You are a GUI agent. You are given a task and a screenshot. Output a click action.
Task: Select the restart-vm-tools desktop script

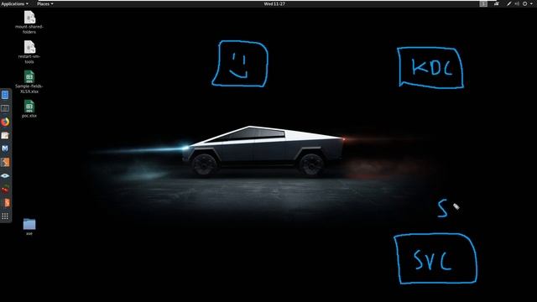29,52
